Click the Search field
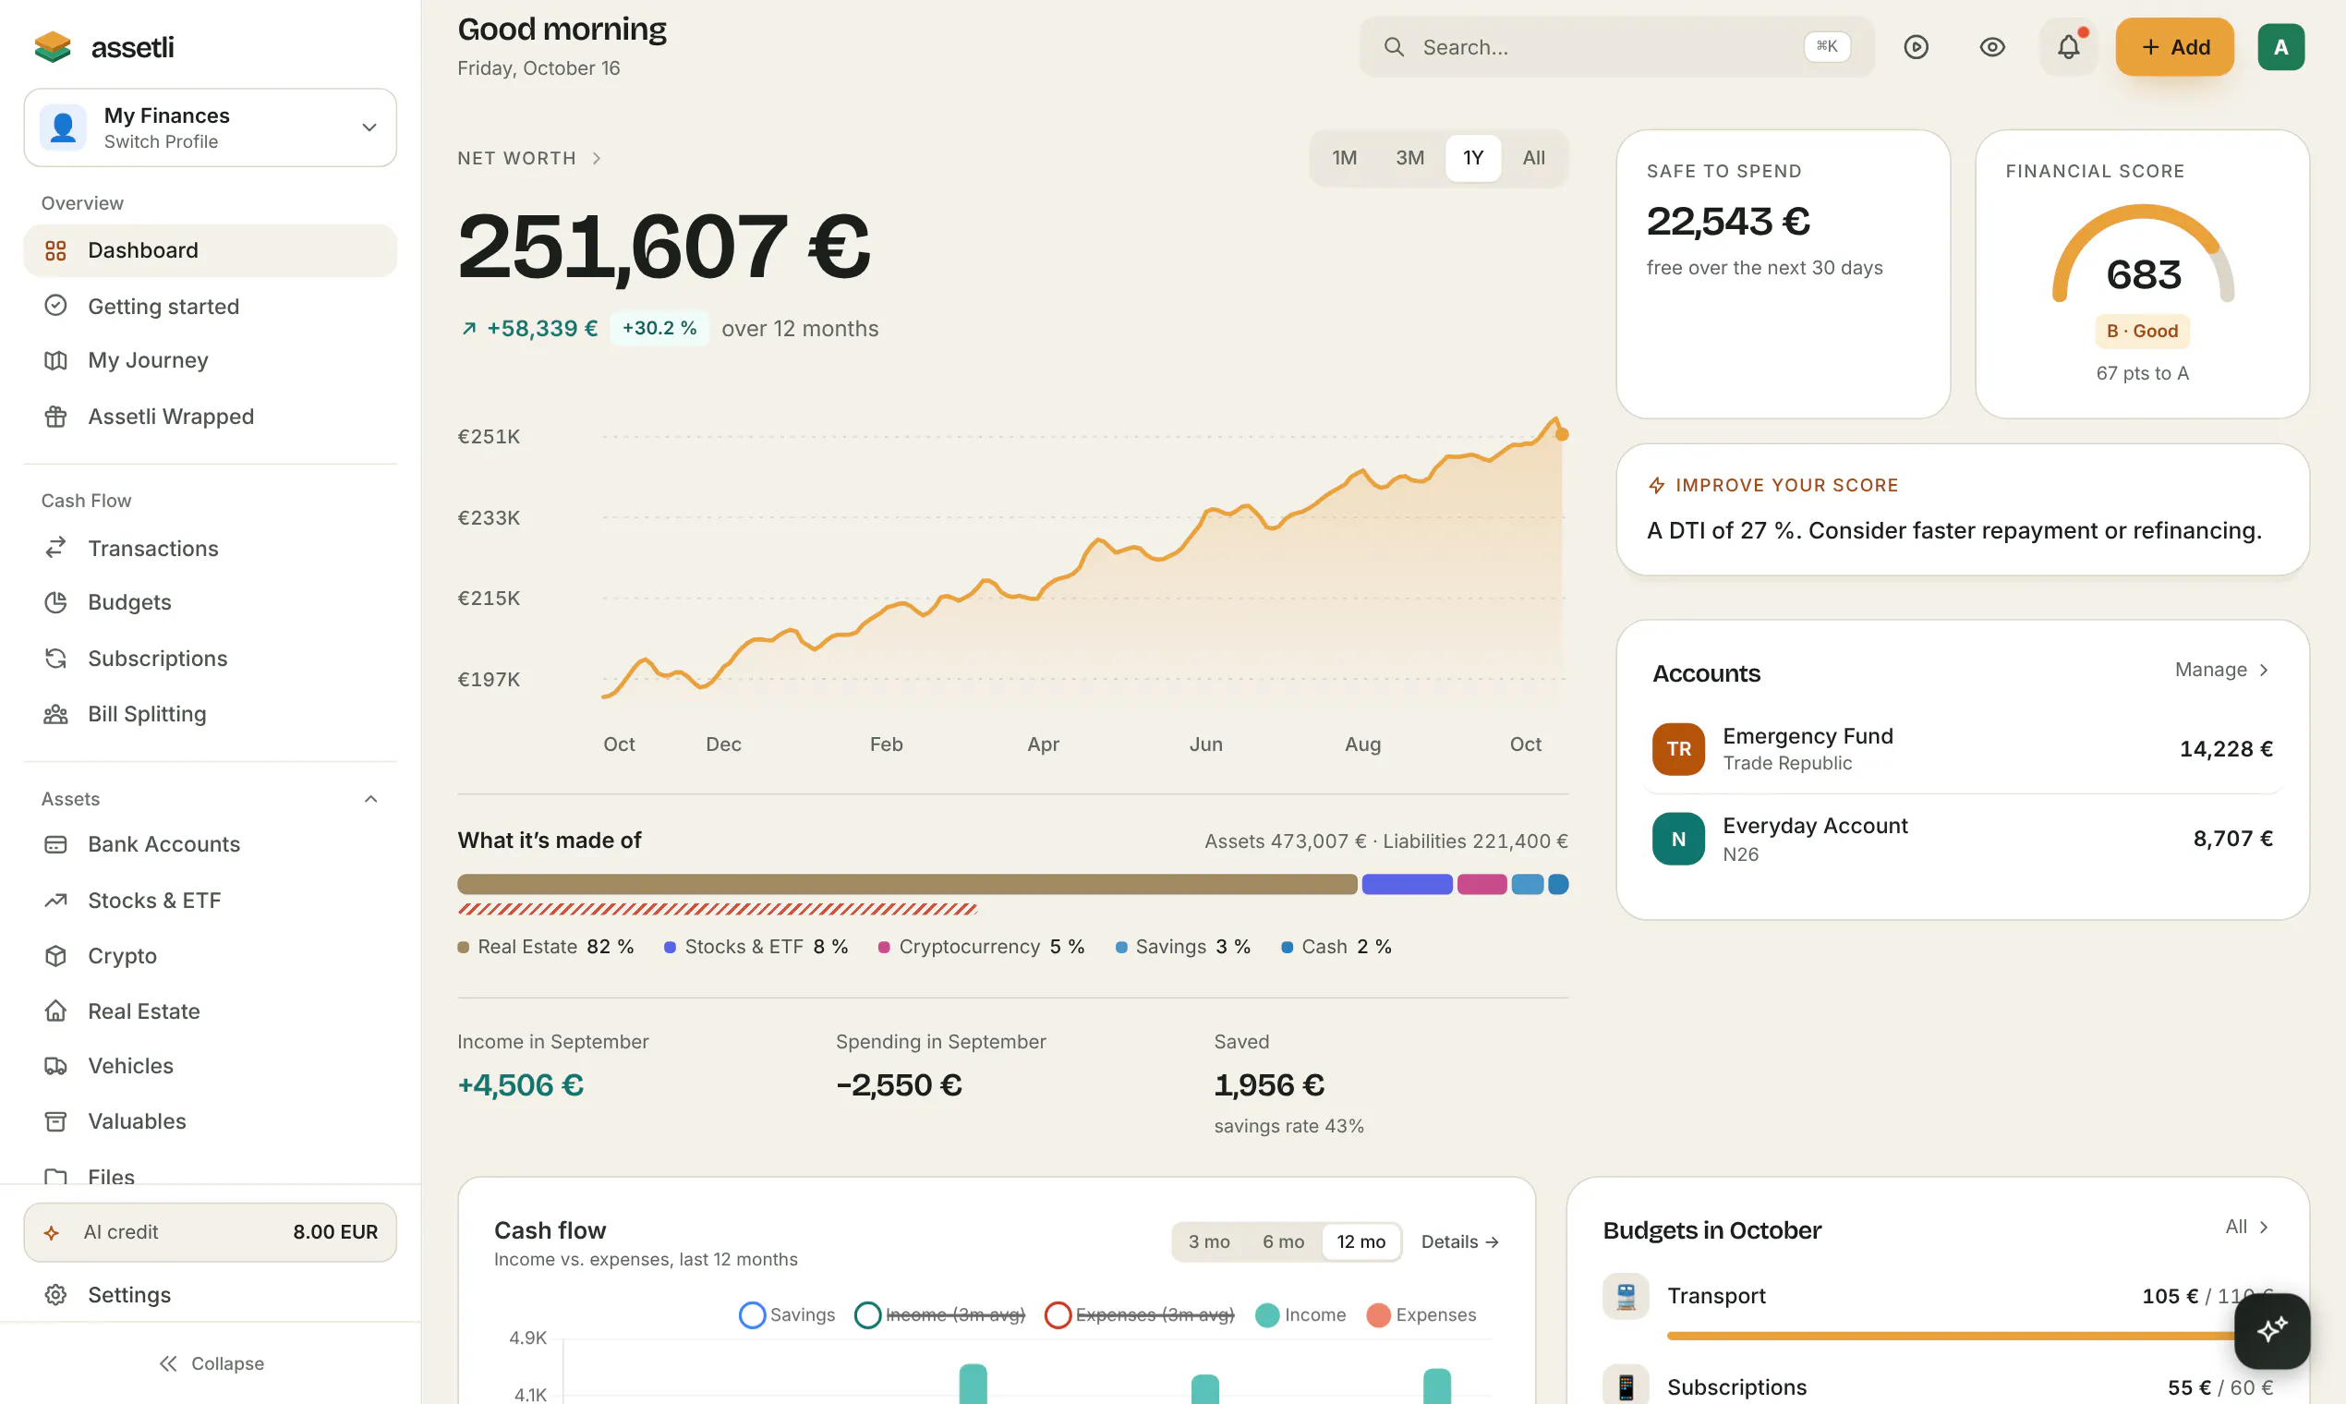Screen dimensions: 2346x1404 1616,46
